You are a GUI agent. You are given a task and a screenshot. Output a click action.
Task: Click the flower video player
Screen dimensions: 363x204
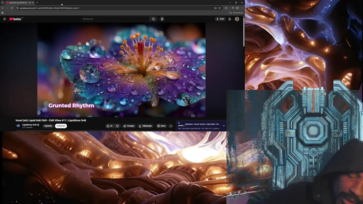click(x=121, y=70)
